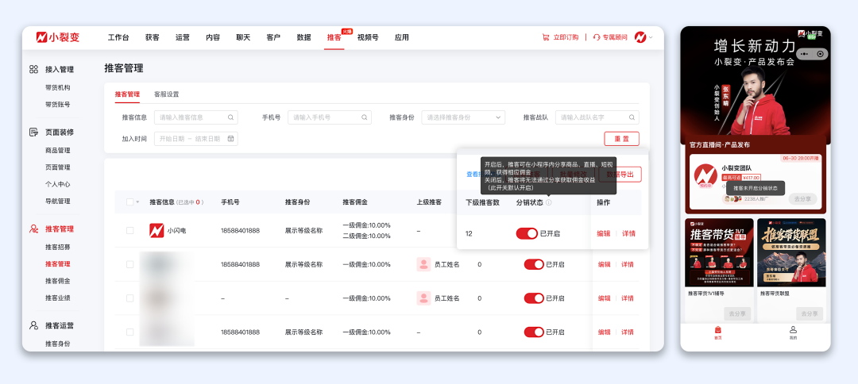Expand the arrow next to the header checkbox
The width and height of the screenshot is (858, 384).
[138, 202]
